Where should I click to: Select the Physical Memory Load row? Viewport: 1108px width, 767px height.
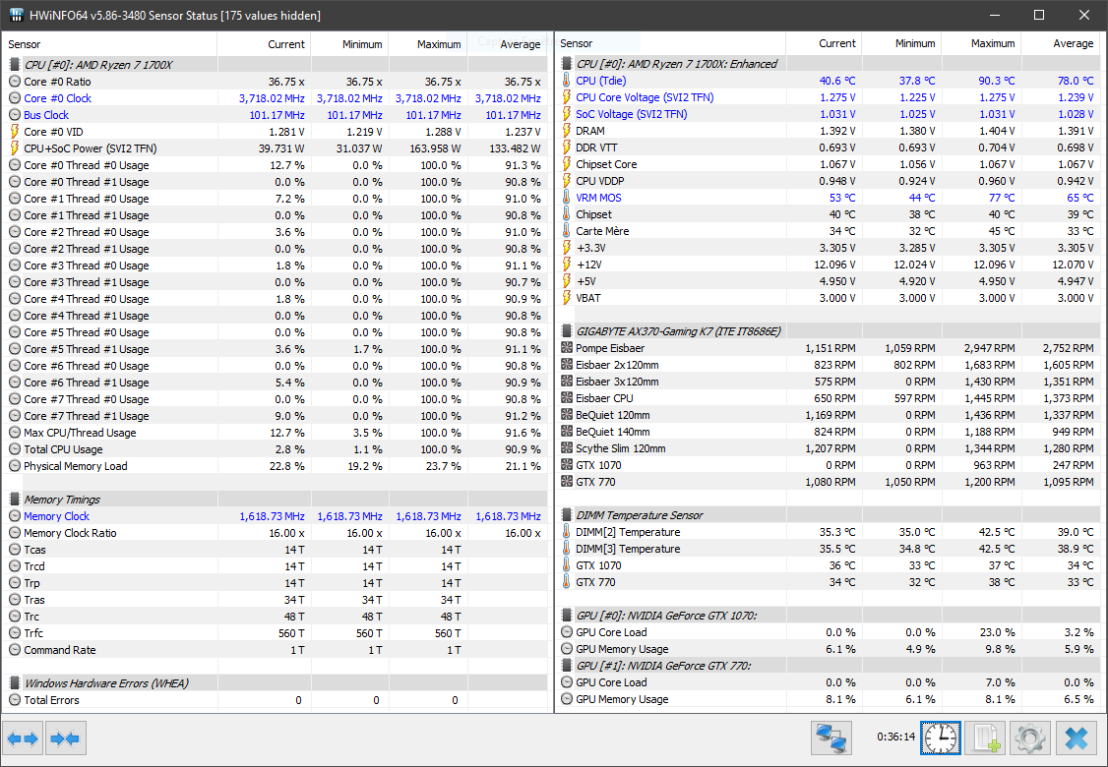(x=275, y=466)
